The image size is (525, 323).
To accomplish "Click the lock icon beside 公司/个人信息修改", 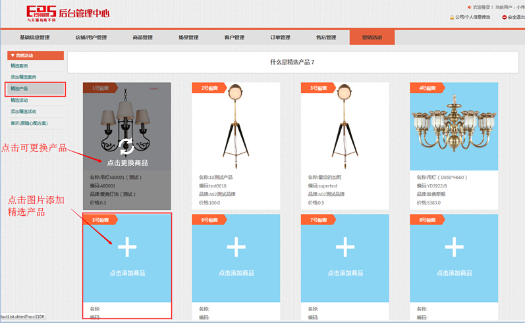I will click(452, 17).
